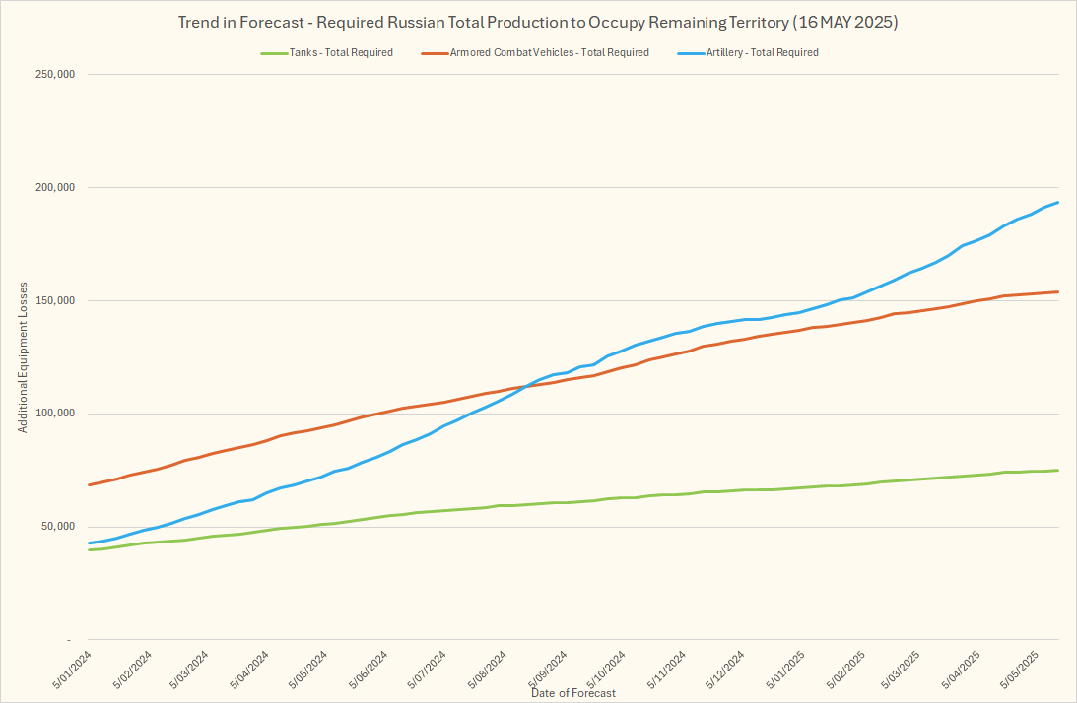Click the 250,000 y-axis label
1077x703 pixels.
[x=57, y=75]
